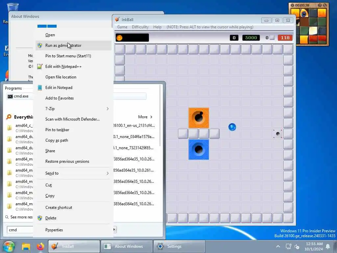
Task: Click the cmd search input field
Action: pyautogui.click(x=20, y=230)
